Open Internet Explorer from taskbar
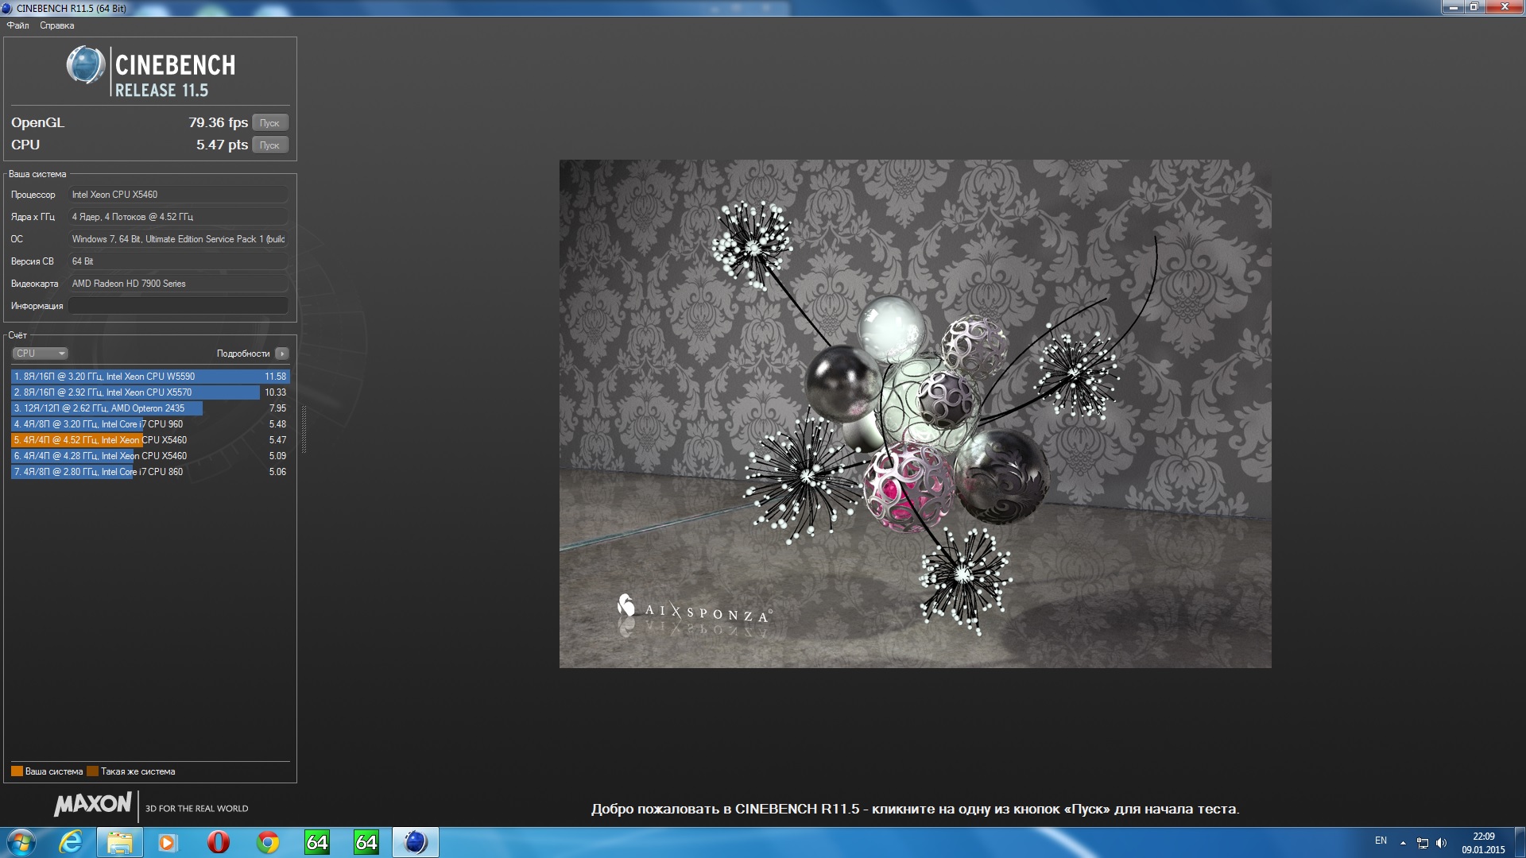Image resolution: width=1526 pixels, height=858 pixels. (x=71, y=842)
